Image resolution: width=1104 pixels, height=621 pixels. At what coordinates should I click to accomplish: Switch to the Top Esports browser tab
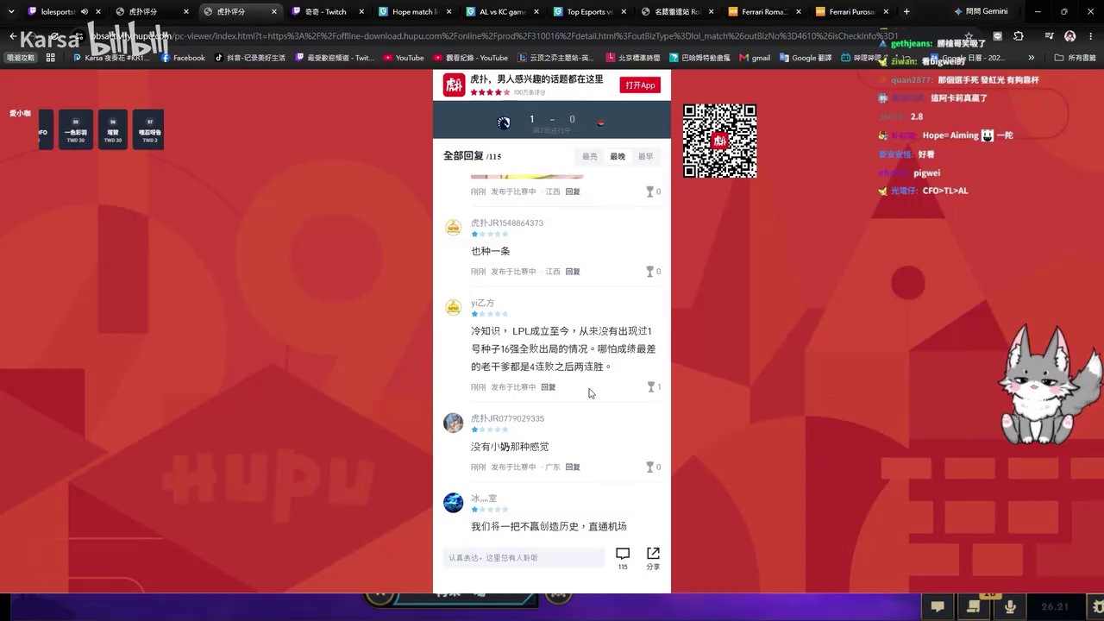point(588,12)
